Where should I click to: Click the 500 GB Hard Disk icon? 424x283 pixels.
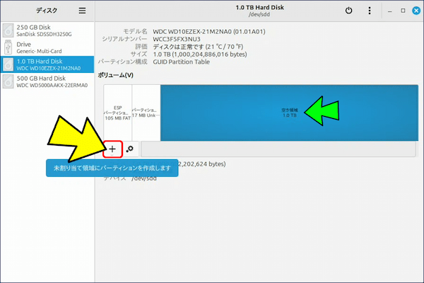(8, 82)
